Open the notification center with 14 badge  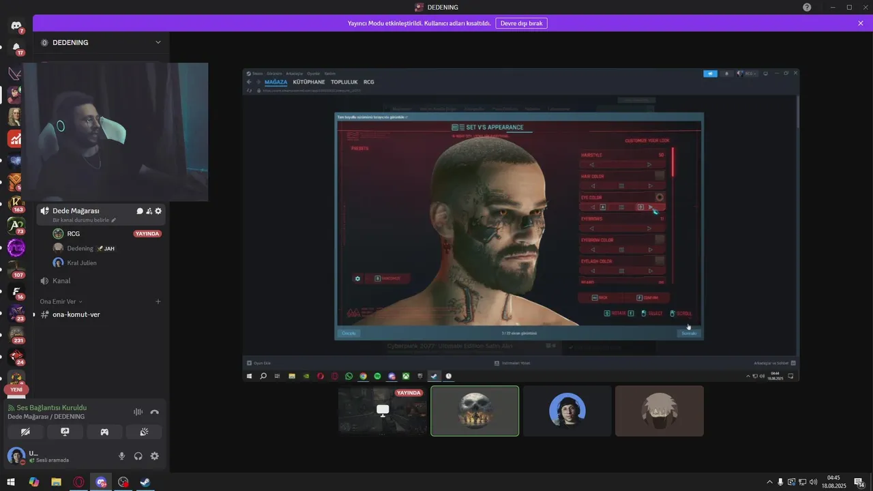point(859,482)
